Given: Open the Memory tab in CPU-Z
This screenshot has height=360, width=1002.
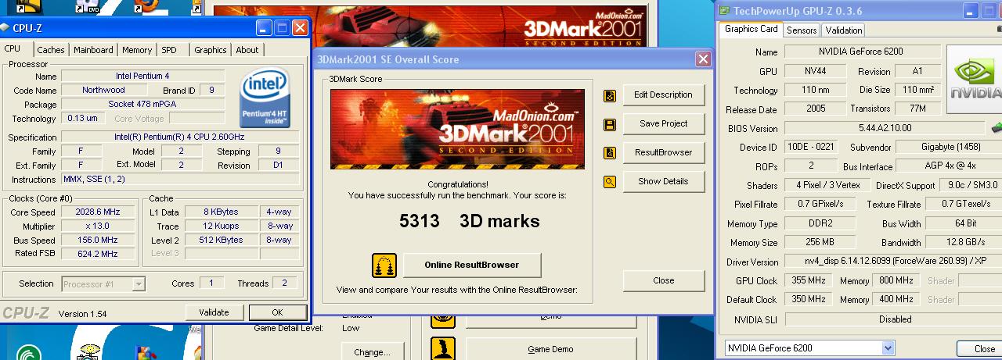Looking at the screenshot, I should (137, 50).
